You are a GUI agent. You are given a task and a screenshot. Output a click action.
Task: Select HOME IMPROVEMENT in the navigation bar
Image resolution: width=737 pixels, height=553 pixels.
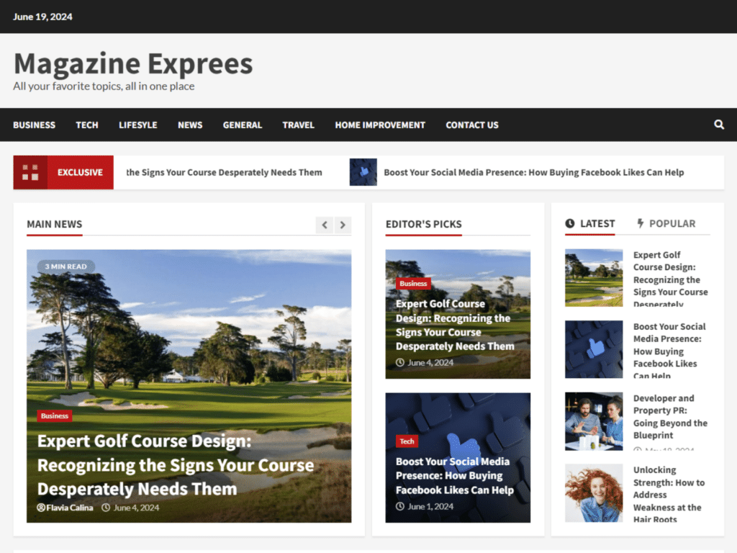coord(379,125)
